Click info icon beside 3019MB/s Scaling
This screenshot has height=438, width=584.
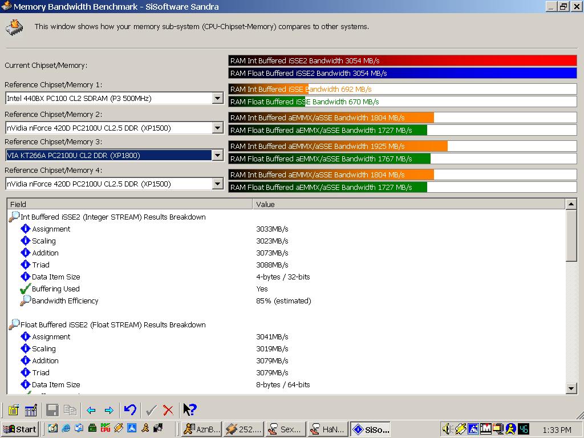point(25,348)
